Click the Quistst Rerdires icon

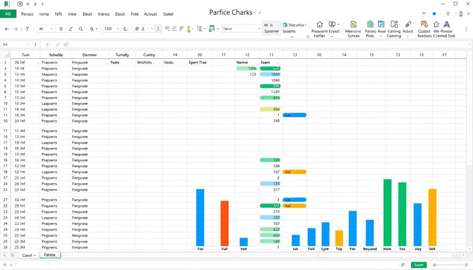424,24
